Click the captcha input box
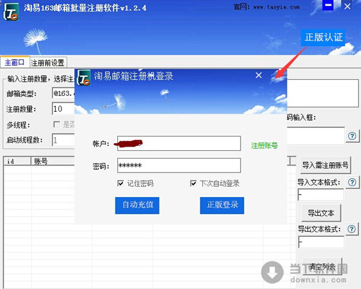361x289 pixels. (316, 136)
